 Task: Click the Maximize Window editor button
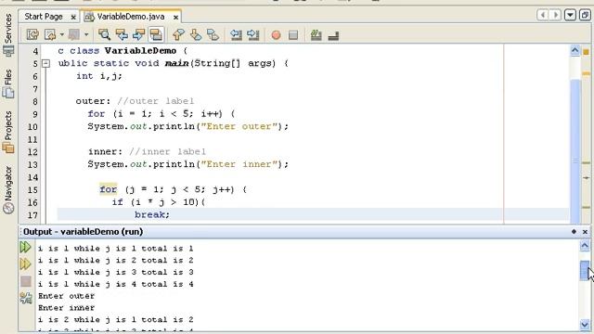pos(585,15)
